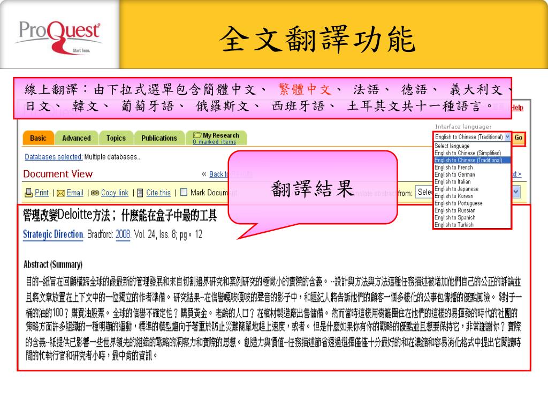Expand the translate abstract dropdown arrow
The width and height of the screenshot is (548, 411).
pos(516,192)
